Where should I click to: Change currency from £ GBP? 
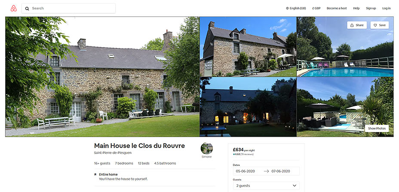pos(316,9)
